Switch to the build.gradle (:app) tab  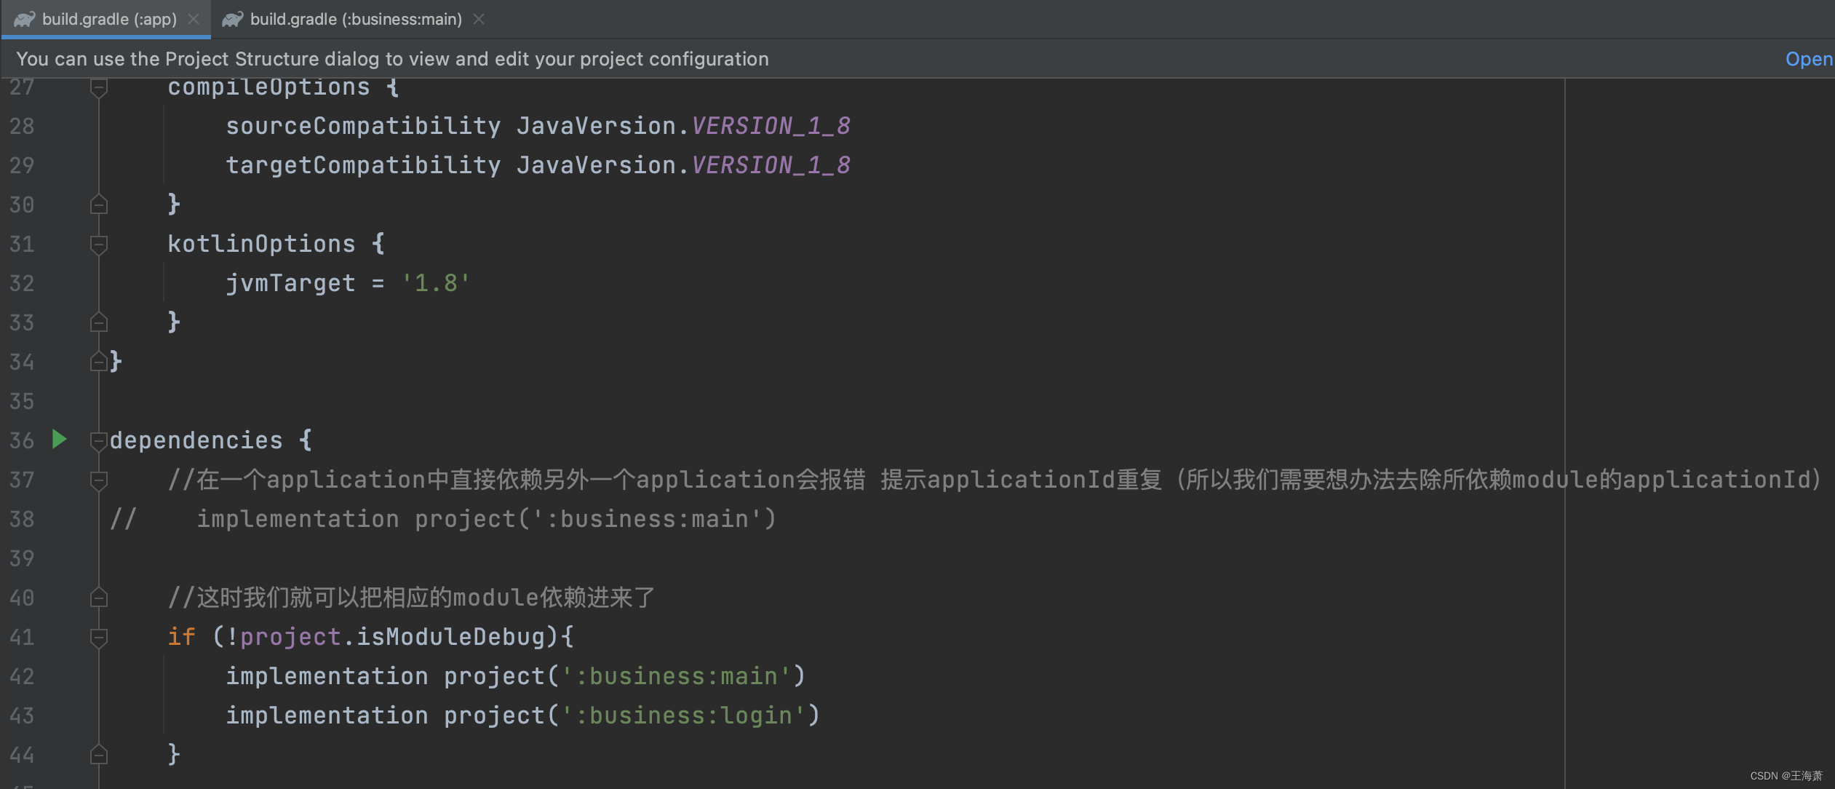pos(109,19)
